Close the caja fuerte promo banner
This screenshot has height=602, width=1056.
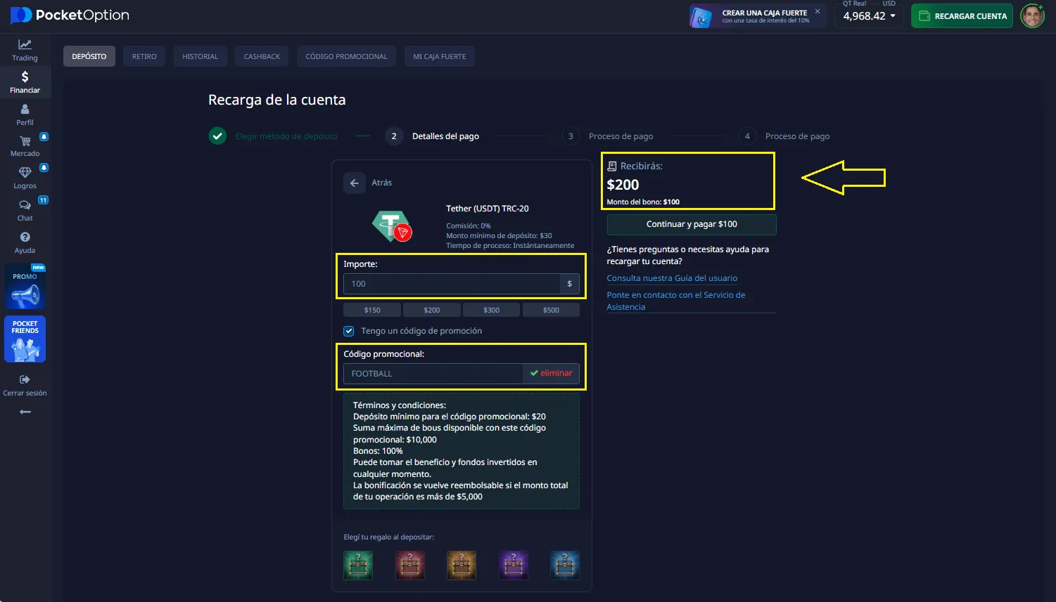[818, 11]
